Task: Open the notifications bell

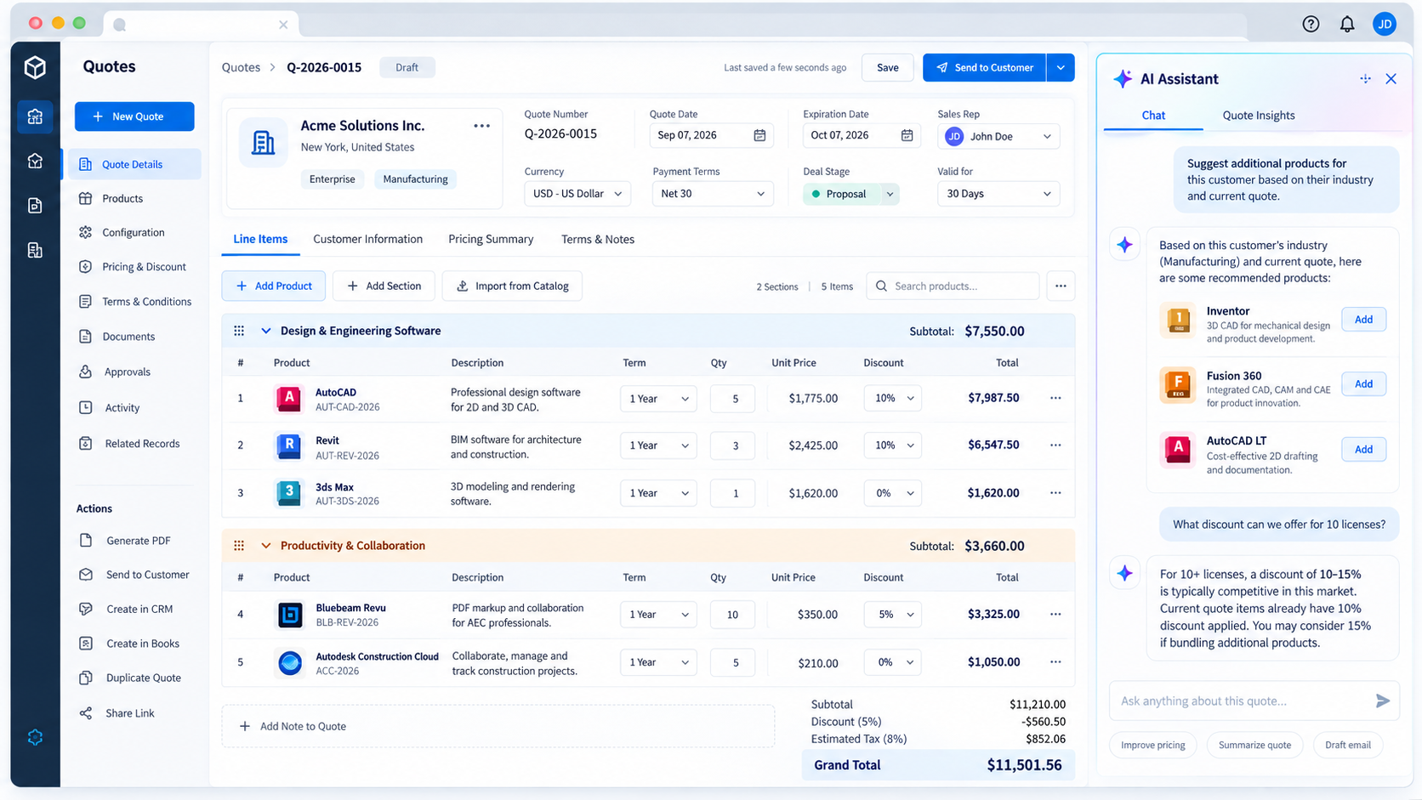Action: [x=1347, y=24]
